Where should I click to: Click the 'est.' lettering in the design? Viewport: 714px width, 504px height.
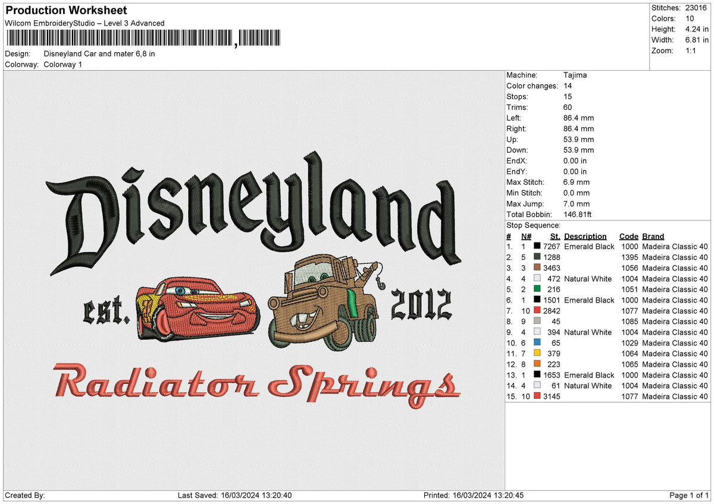pyautogui.click(x=106, y=309)
